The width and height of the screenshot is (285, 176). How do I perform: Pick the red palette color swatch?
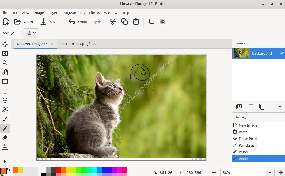pos(58,170)
